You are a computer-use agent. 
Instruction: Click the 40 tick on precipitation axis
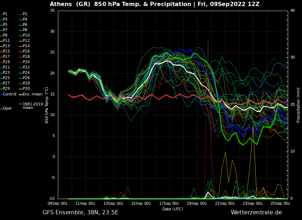point(292,11)
